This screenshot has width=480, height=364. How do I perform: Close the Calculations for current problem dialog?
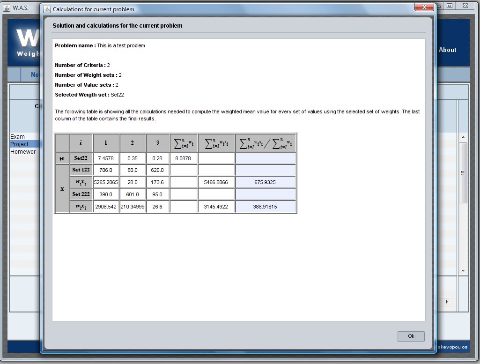425,7
